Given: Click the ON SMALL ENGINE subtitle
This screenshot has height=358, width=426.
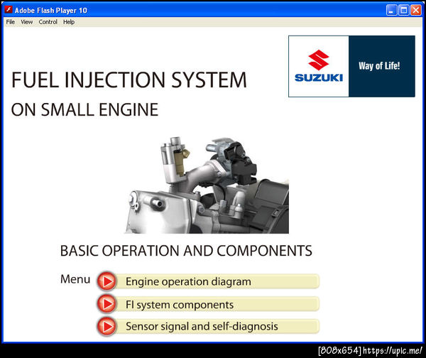Looking at the screenshot, I should pyautogui.click(x=84, y=109).
